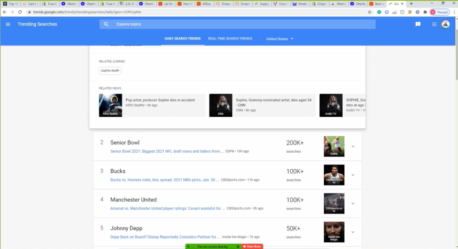Viewport: 458px width, 249px height.
Task: Bookmark this page with star icon
Action: click(369, 12)
